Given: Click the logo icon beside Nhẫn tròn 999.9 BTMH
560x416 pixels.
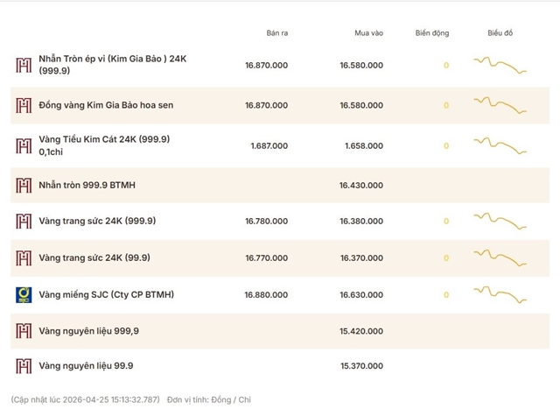Looking at the screenshot, I should pyautogui.click(x=24, y=186).
